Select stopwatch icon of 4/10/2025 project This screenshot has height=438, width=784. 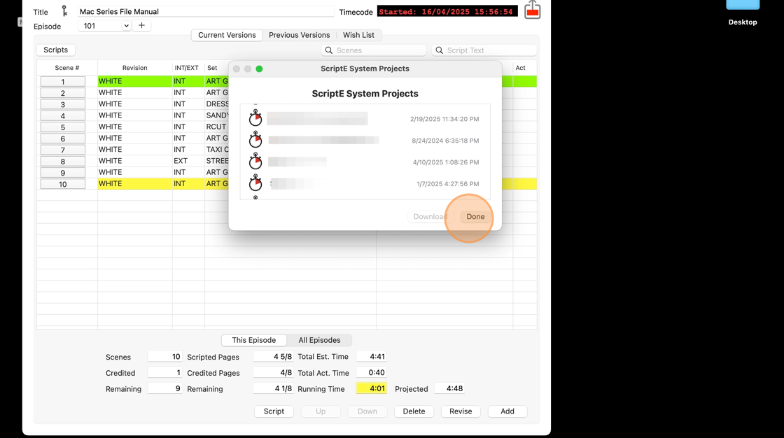click(x=255, y=162)
